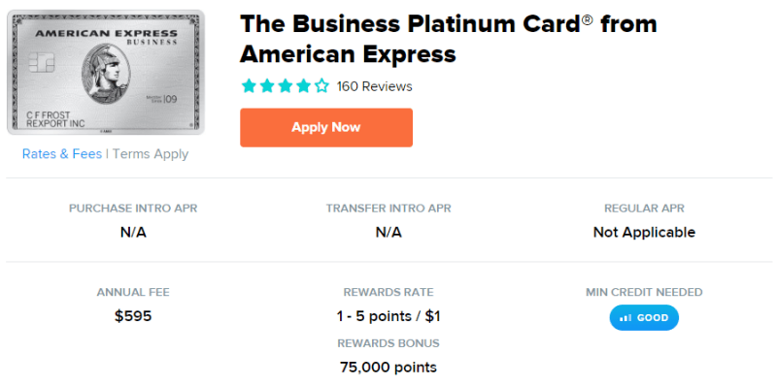
Task: Click the third teal rating star
Action: 286,86
